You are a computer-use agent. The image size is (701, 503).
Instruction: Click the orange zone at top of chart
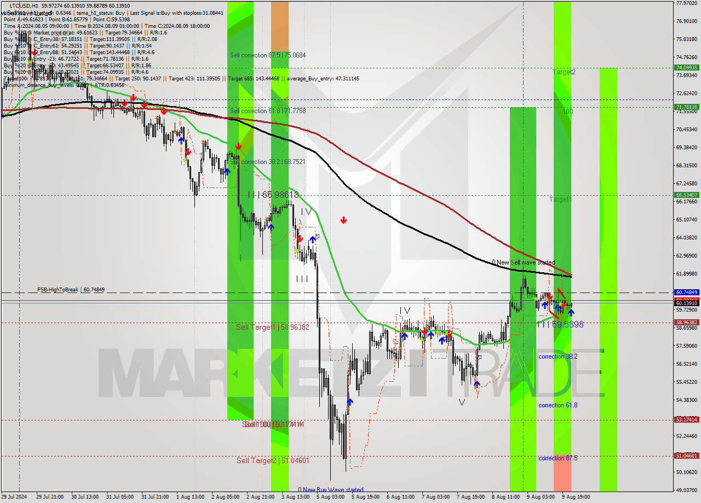tap(279, 26)
